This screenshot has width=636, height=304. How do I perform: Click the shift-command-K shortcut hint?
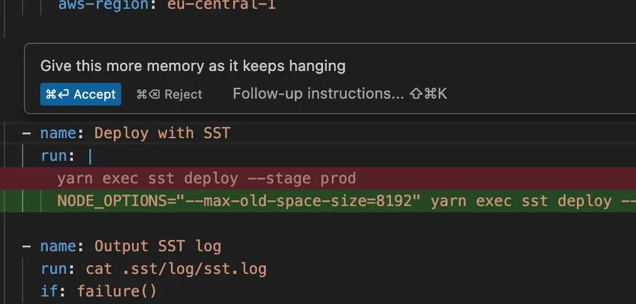(429, 94)
